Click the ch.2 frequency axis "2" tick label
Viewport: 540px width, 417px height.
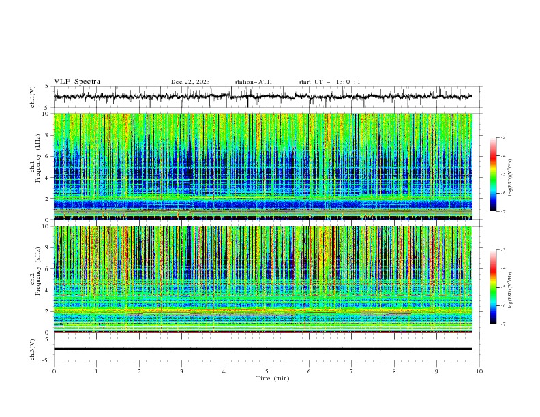pos(48,311)
